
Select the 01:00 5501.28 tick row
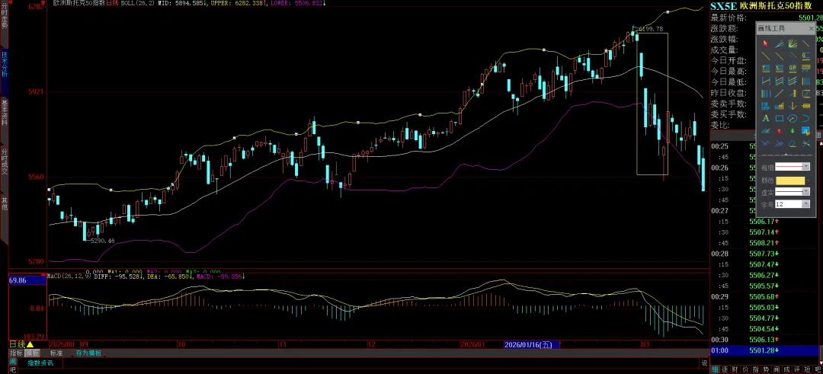[x=764, y=350]
